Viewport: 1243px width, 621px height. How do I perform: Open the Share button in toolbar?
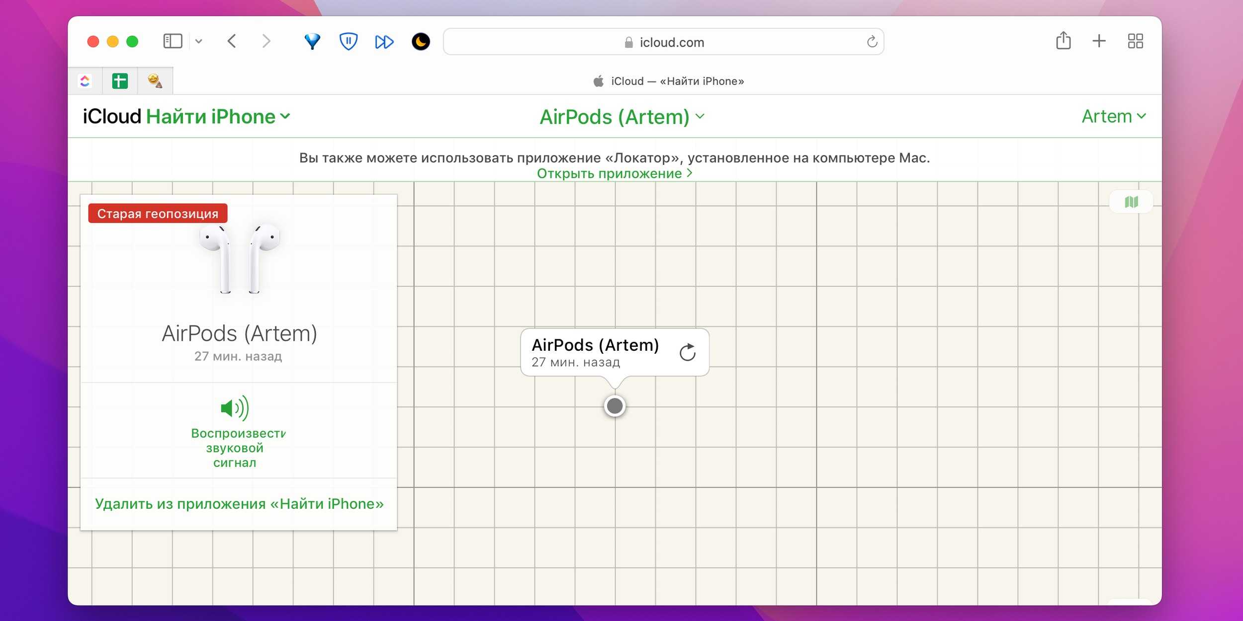point(1064,40)
